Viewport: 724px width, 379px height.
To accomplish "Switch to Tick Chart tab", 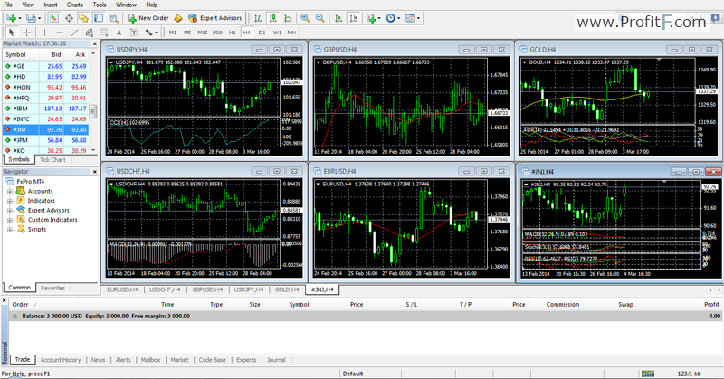I will [52, 160].
